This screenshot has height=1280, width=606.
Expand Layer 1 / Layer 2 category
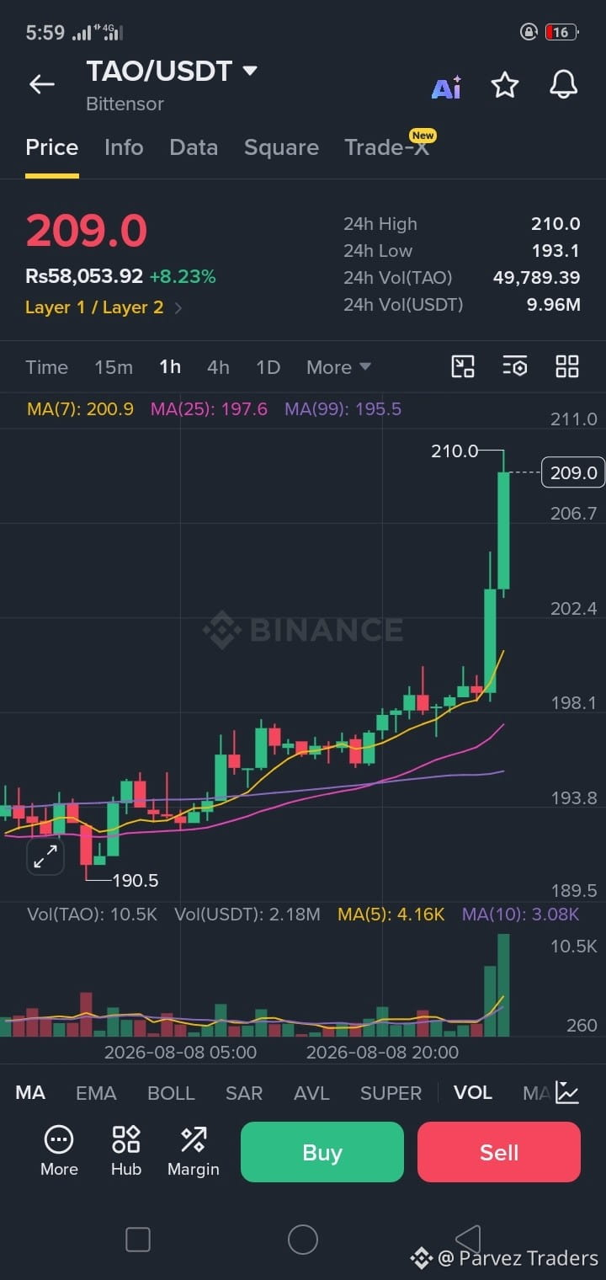coord(104,307)
